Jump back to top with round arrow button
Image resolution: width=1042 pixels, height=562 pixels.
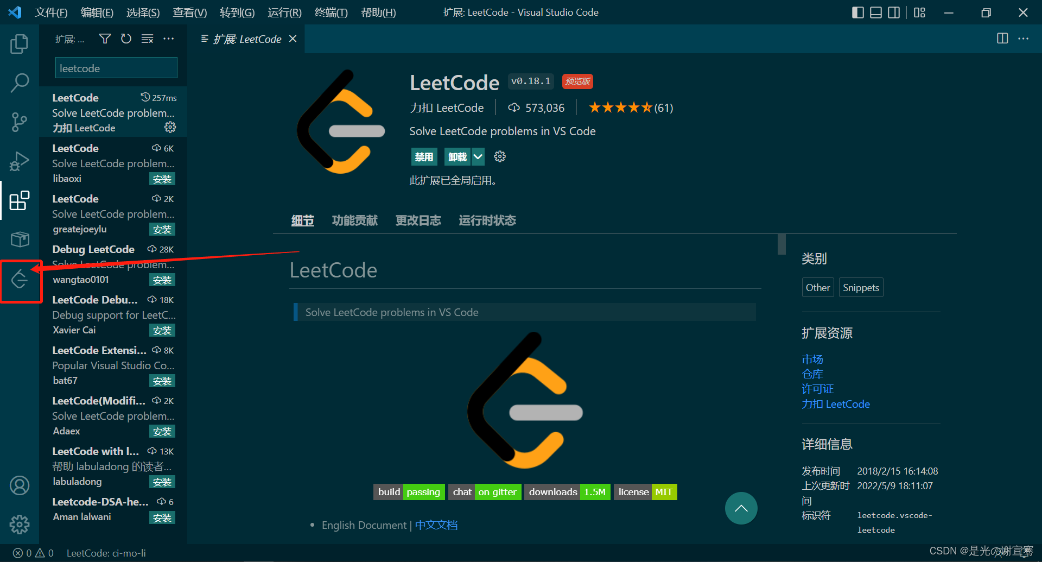[741, 508]
